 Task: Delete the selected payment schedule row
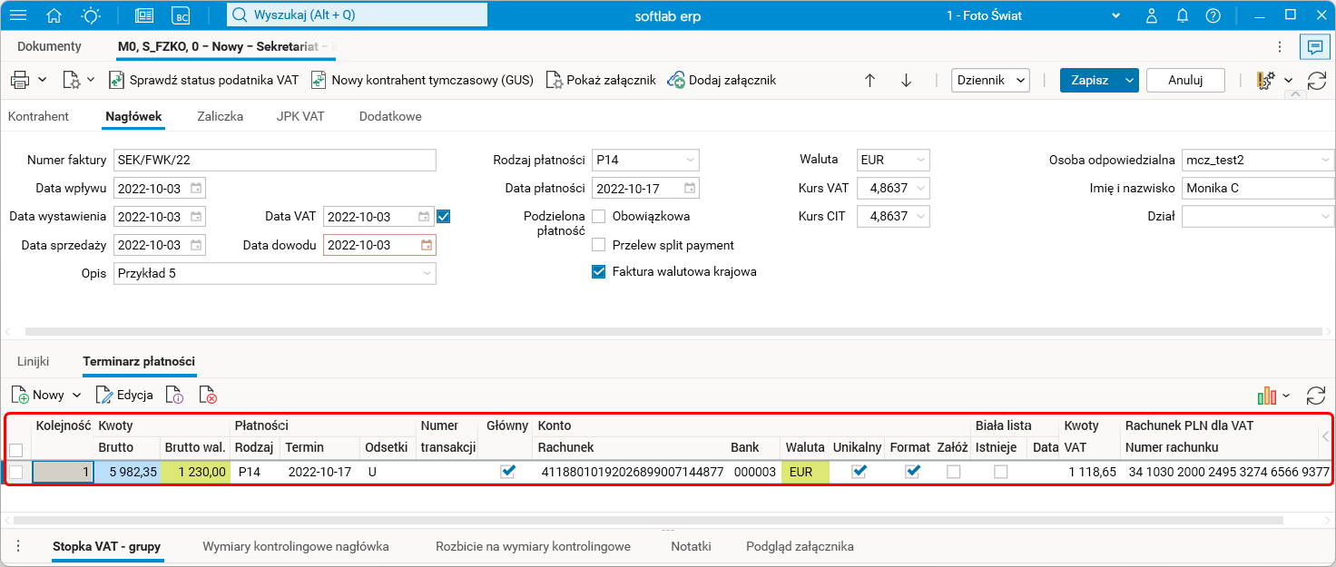tap(208, 395)
